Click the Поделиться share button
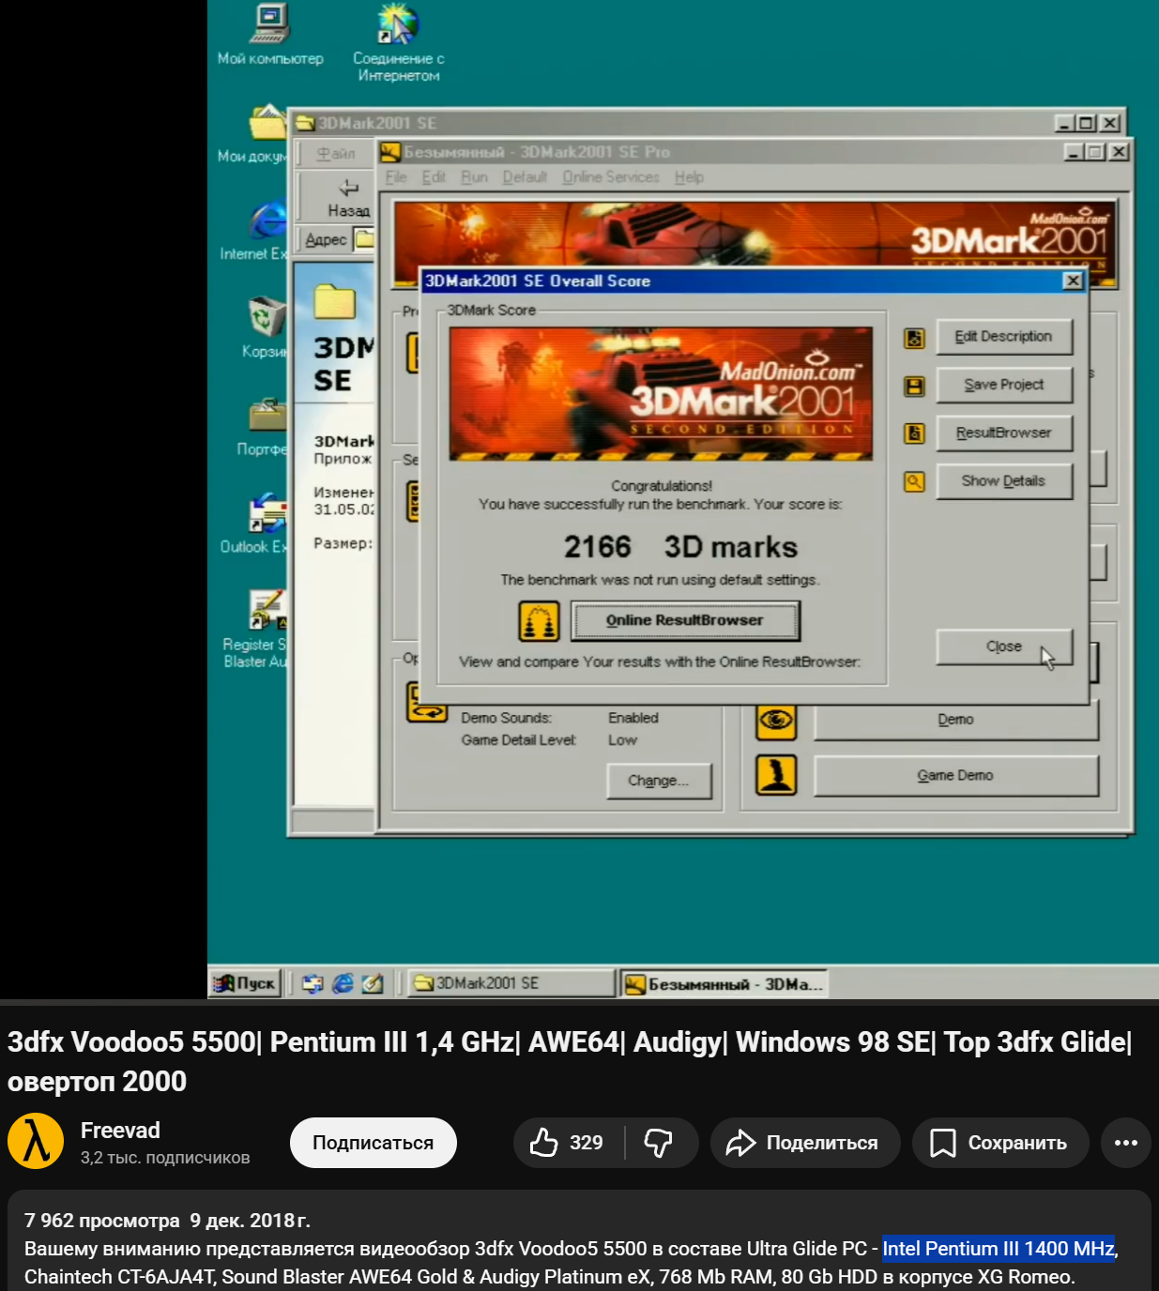The width and height of the screenshot is (1159, 1291). 805,1143
